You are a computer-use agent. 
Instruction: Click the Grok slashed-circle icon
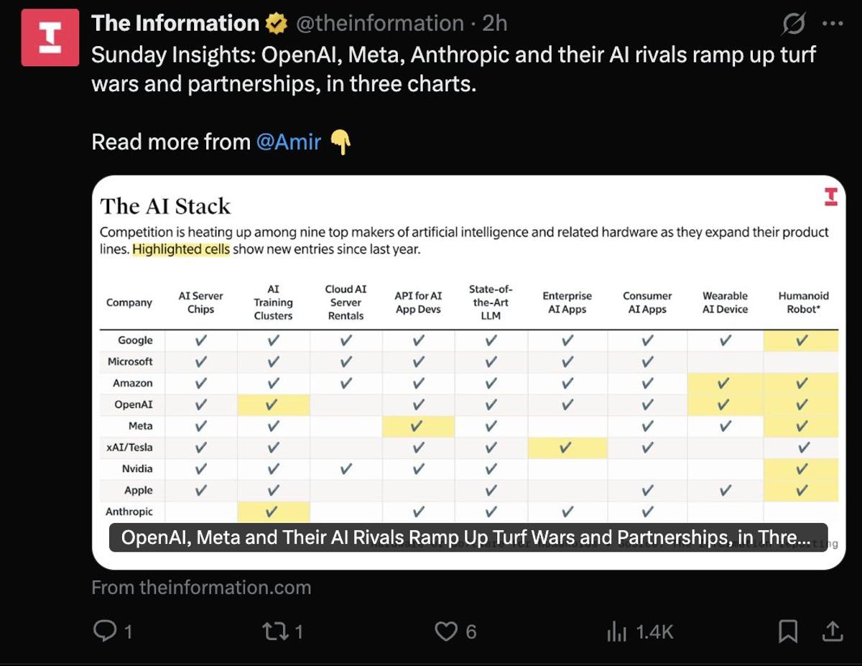click(793, 24)
